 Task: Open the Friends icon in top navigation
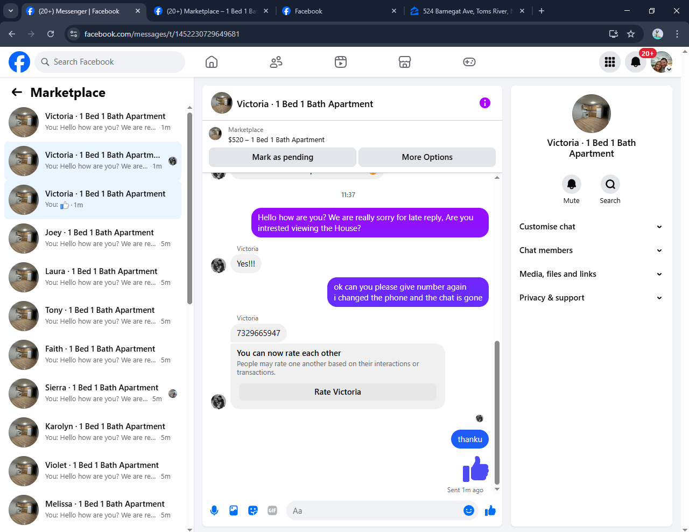pos(276,62)
